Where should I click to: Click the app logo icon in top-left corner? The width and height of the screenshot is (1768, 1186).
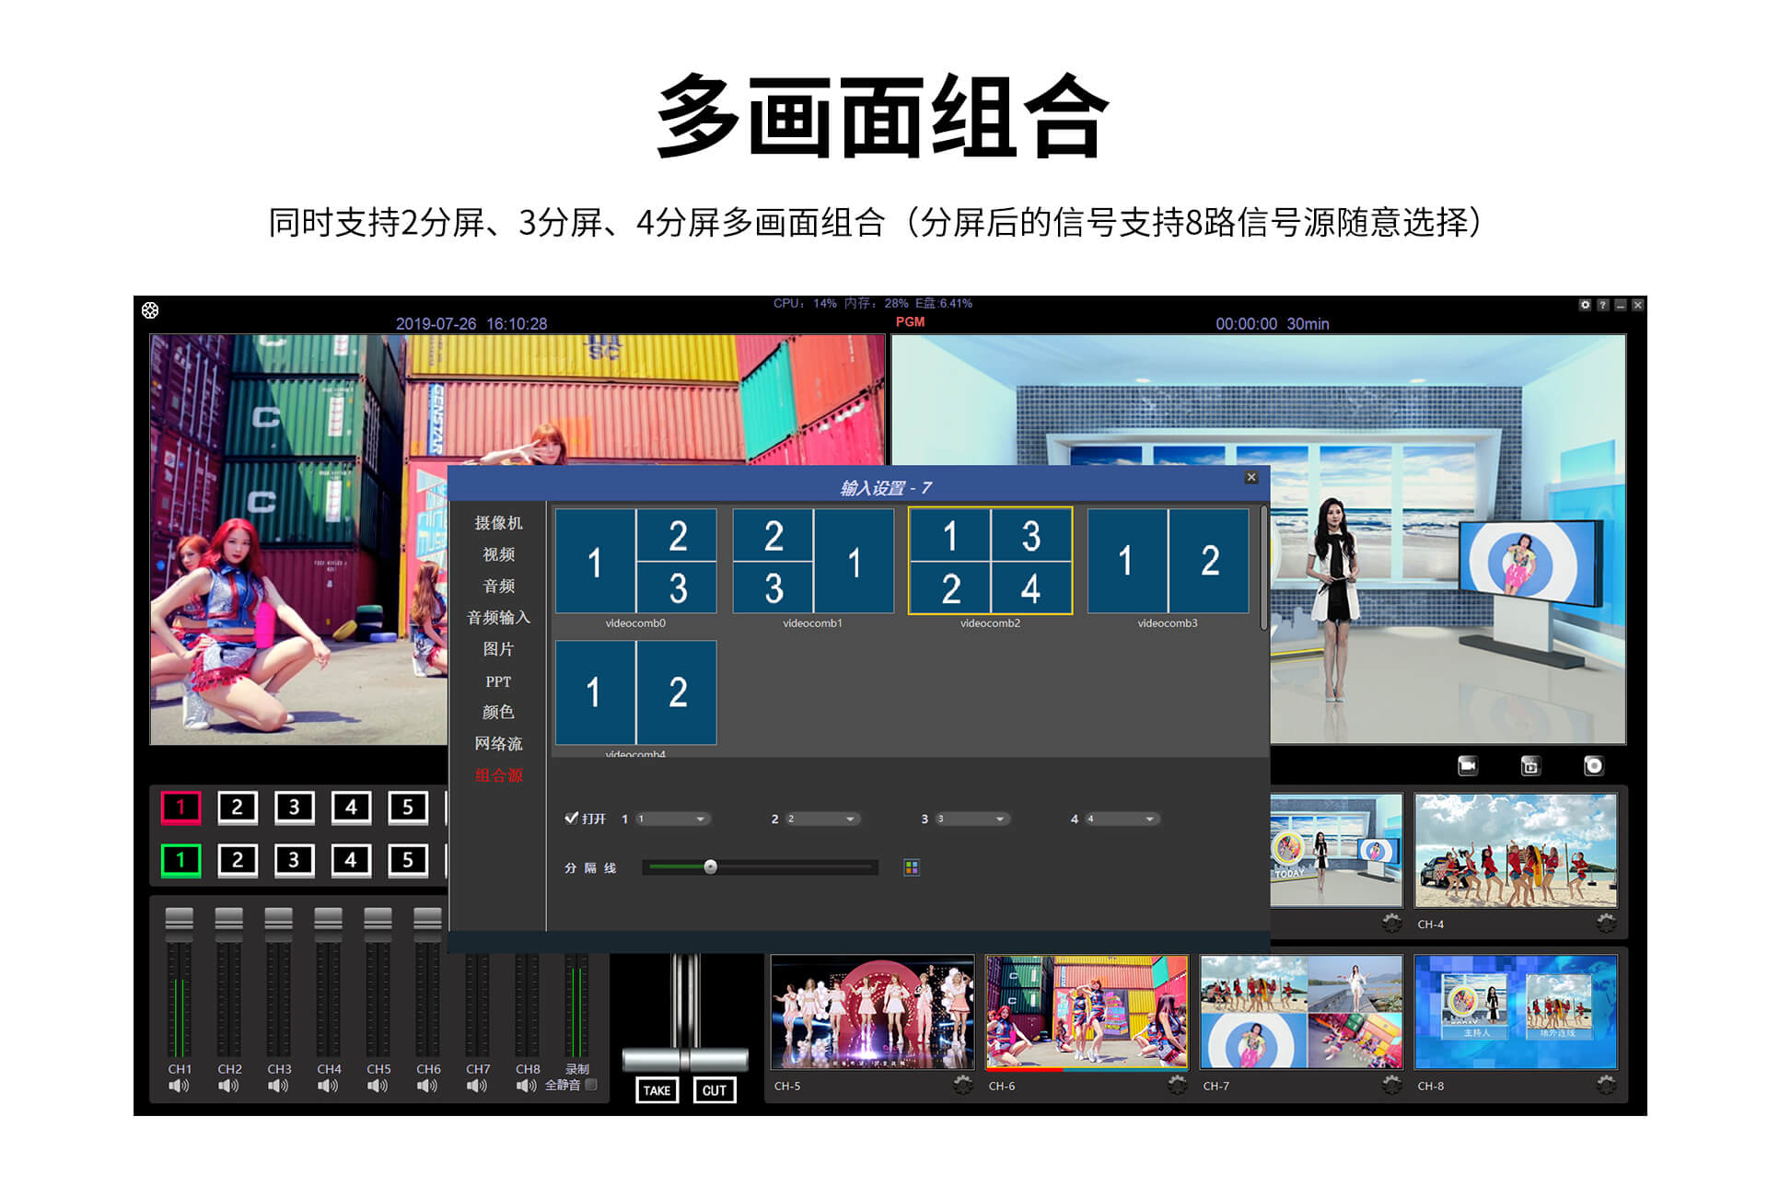pos(150,310)
